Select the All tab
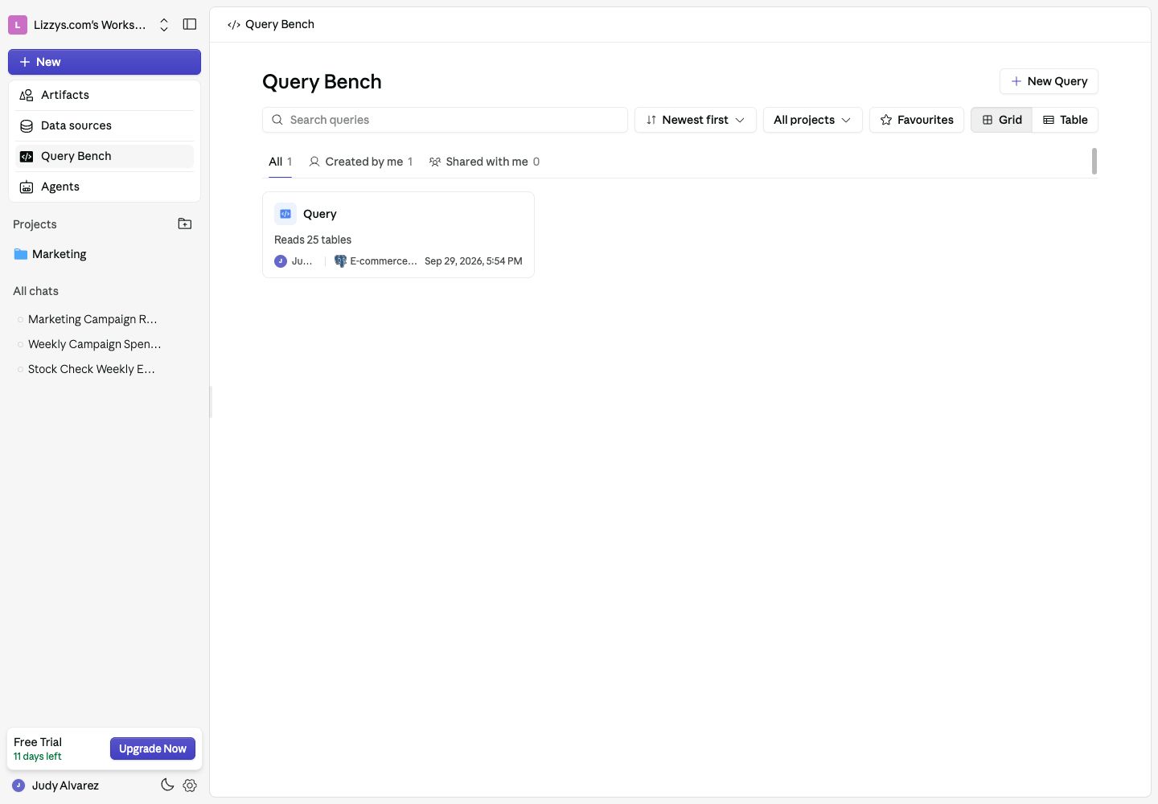This screenshot has width=1158, height=804. (280, 162)
